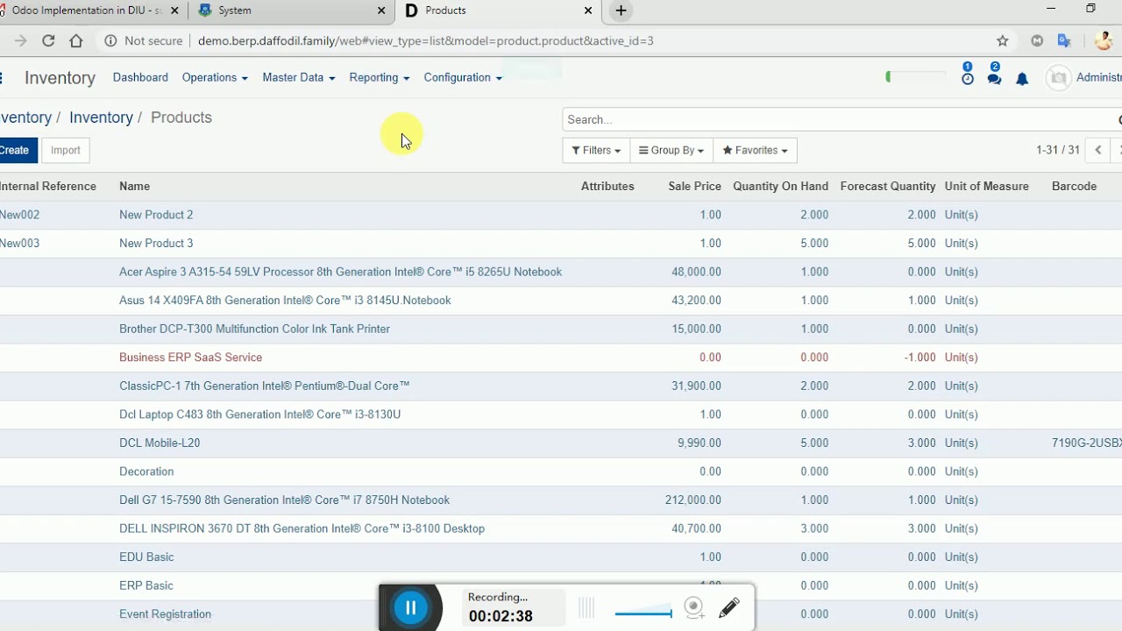Open the gray M browser extension
1122x631 pixels.
pyautogui.click(x=1037, y=41)
